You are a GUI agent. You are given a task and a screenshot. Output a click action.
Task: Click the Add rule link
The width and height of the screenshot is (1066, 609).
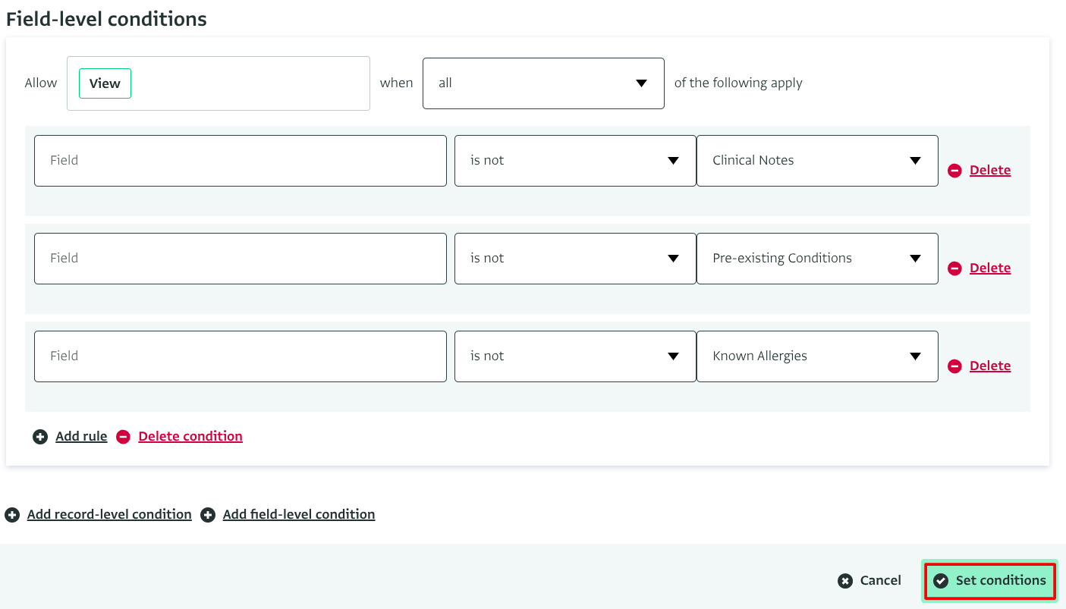click(81, 437)
